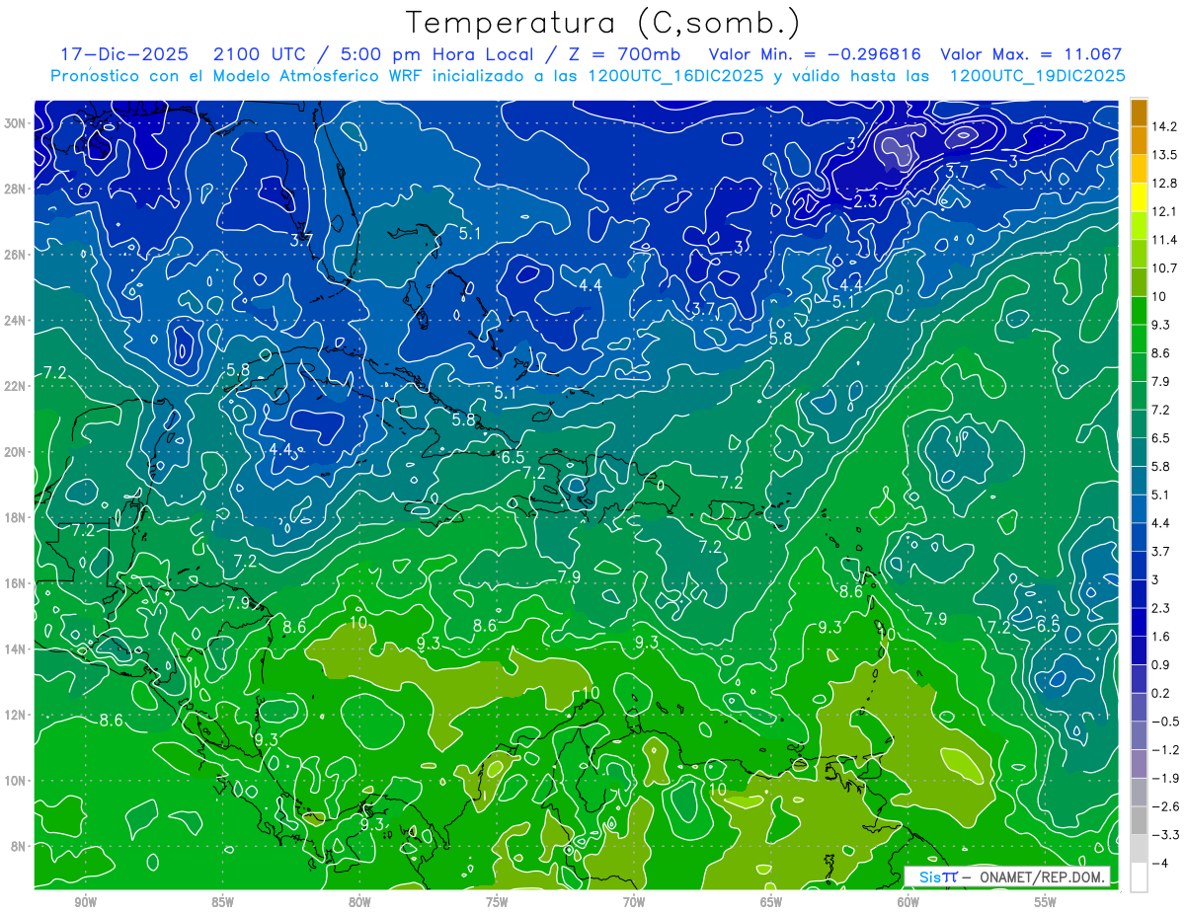Viewport: 1185px width, 915px height.
Task: Click the "Valor Max. = 11.067" text
Action: pos(1032,54)
